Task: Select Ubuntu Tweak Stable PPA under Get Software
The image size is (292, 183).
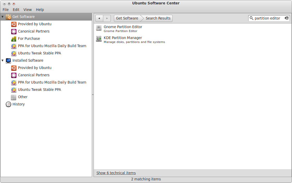Action: click(x=39, y=53)
